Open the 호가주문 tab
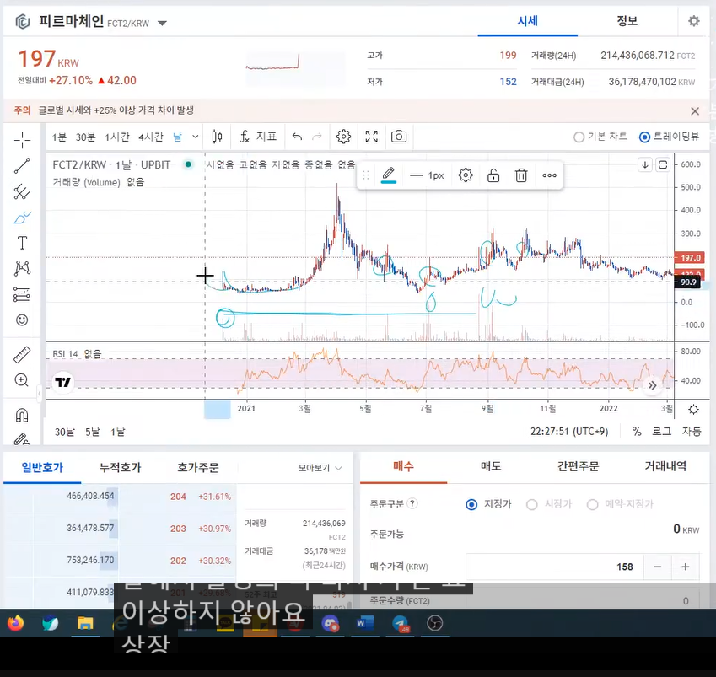716x677 pixels. pyautogui.click(x=197, y=467)
